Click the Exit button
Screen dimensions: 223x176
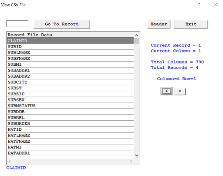[191, 24]
